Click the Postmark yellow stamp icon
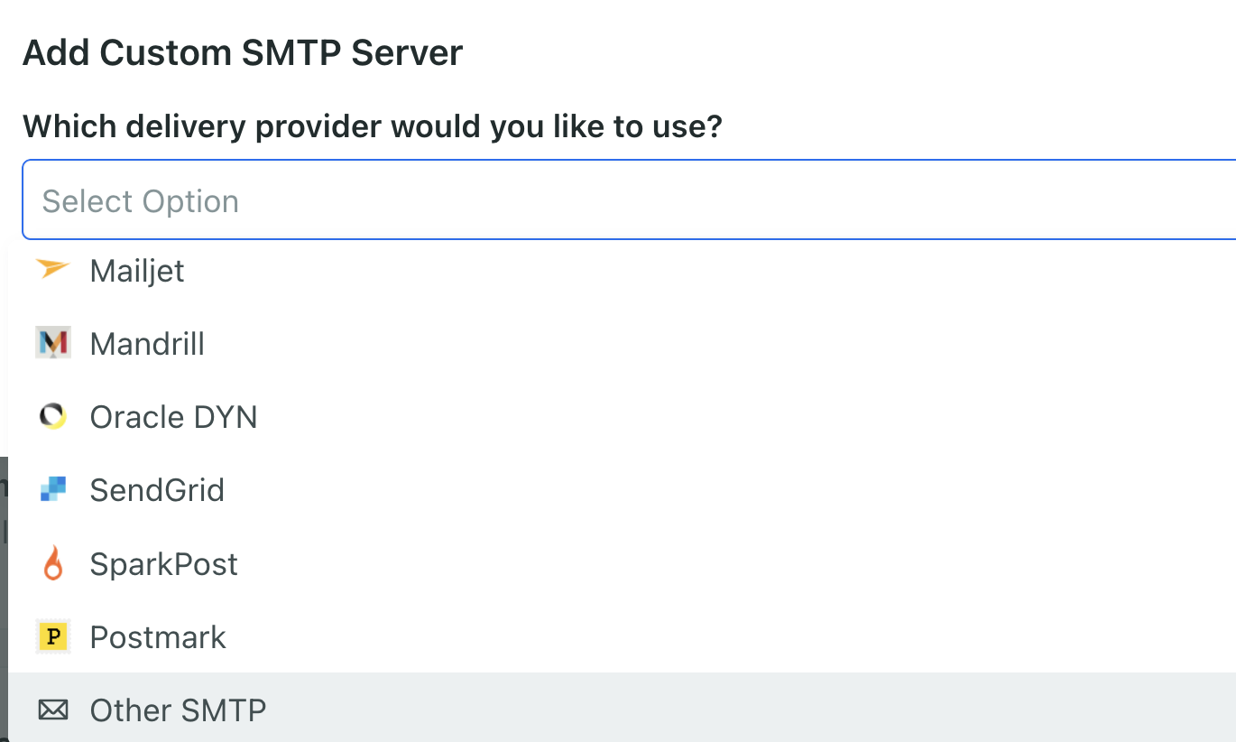This screenshot has width=1236, height=742. click(53, 637)
